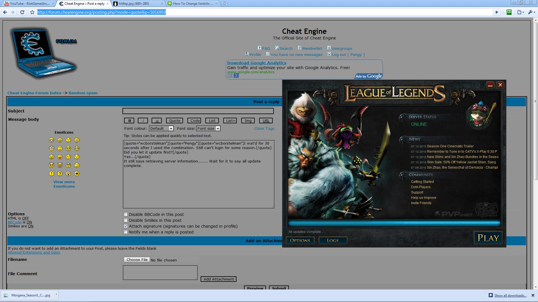Insert the Question mark emoticon
Screen dimensions: 538x302
tap(60, 174)
